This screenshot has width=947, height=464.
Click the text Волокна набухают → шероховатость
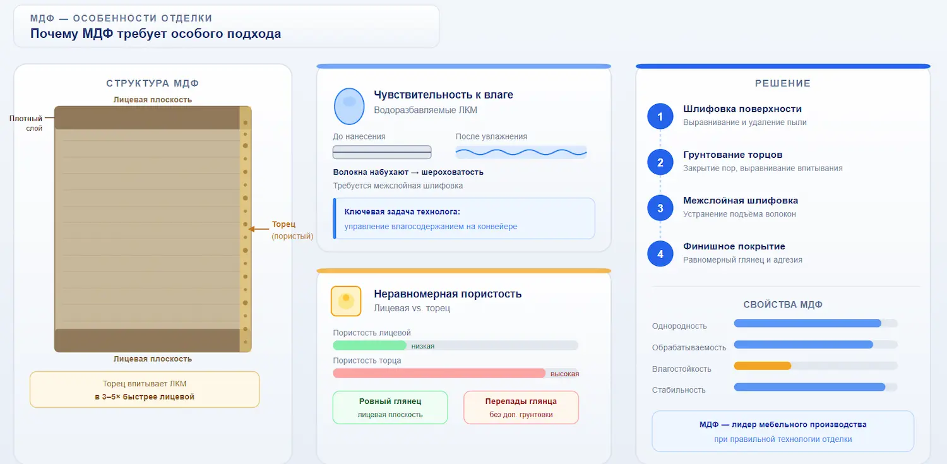pyautogui.click(x=408, y=172)
